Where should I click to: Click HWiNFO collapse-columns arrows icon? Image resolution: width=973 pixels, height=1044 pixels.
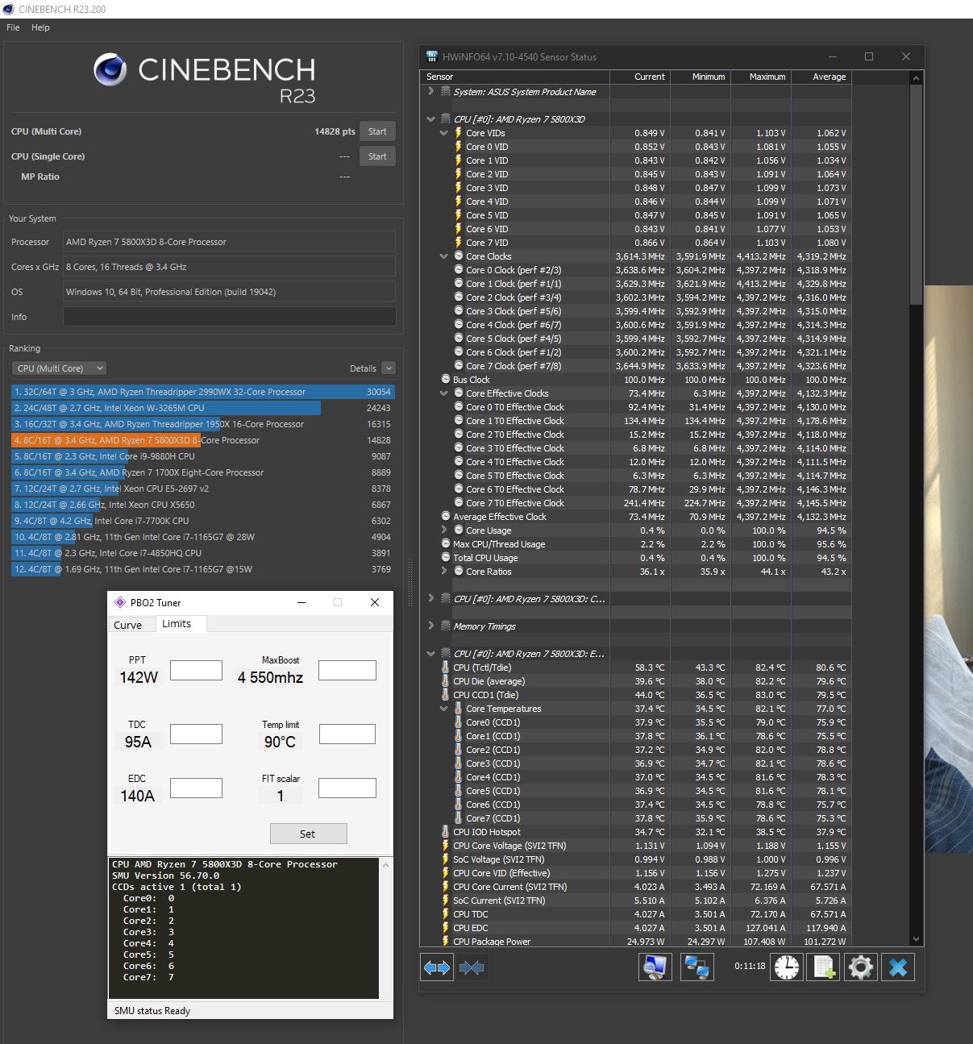[472, 967]
